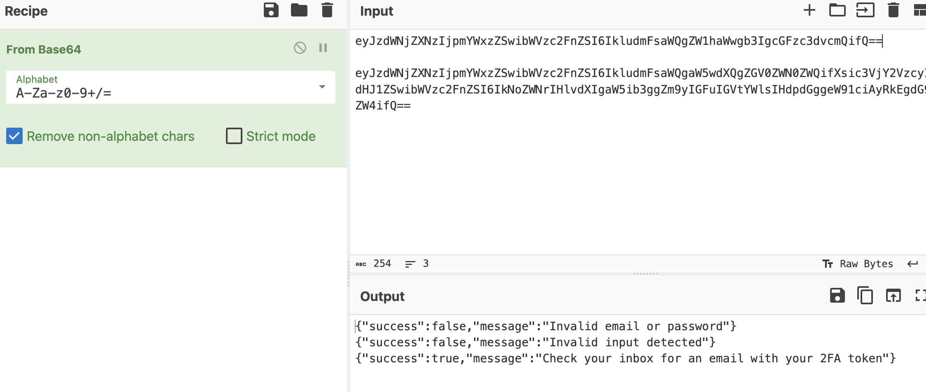Image resolution: width=926 pixels, height=392 pixels.
Task: Clear the recipe with the trash icon
Action: pos(327,10)
